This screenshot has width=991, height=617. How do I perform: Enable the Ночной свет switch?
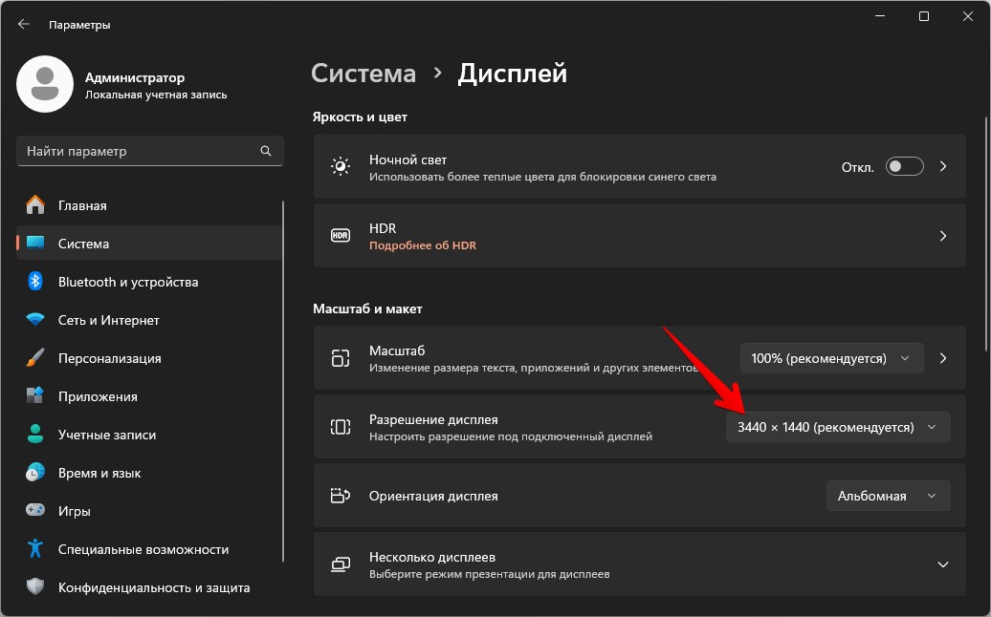pos(903,165)
